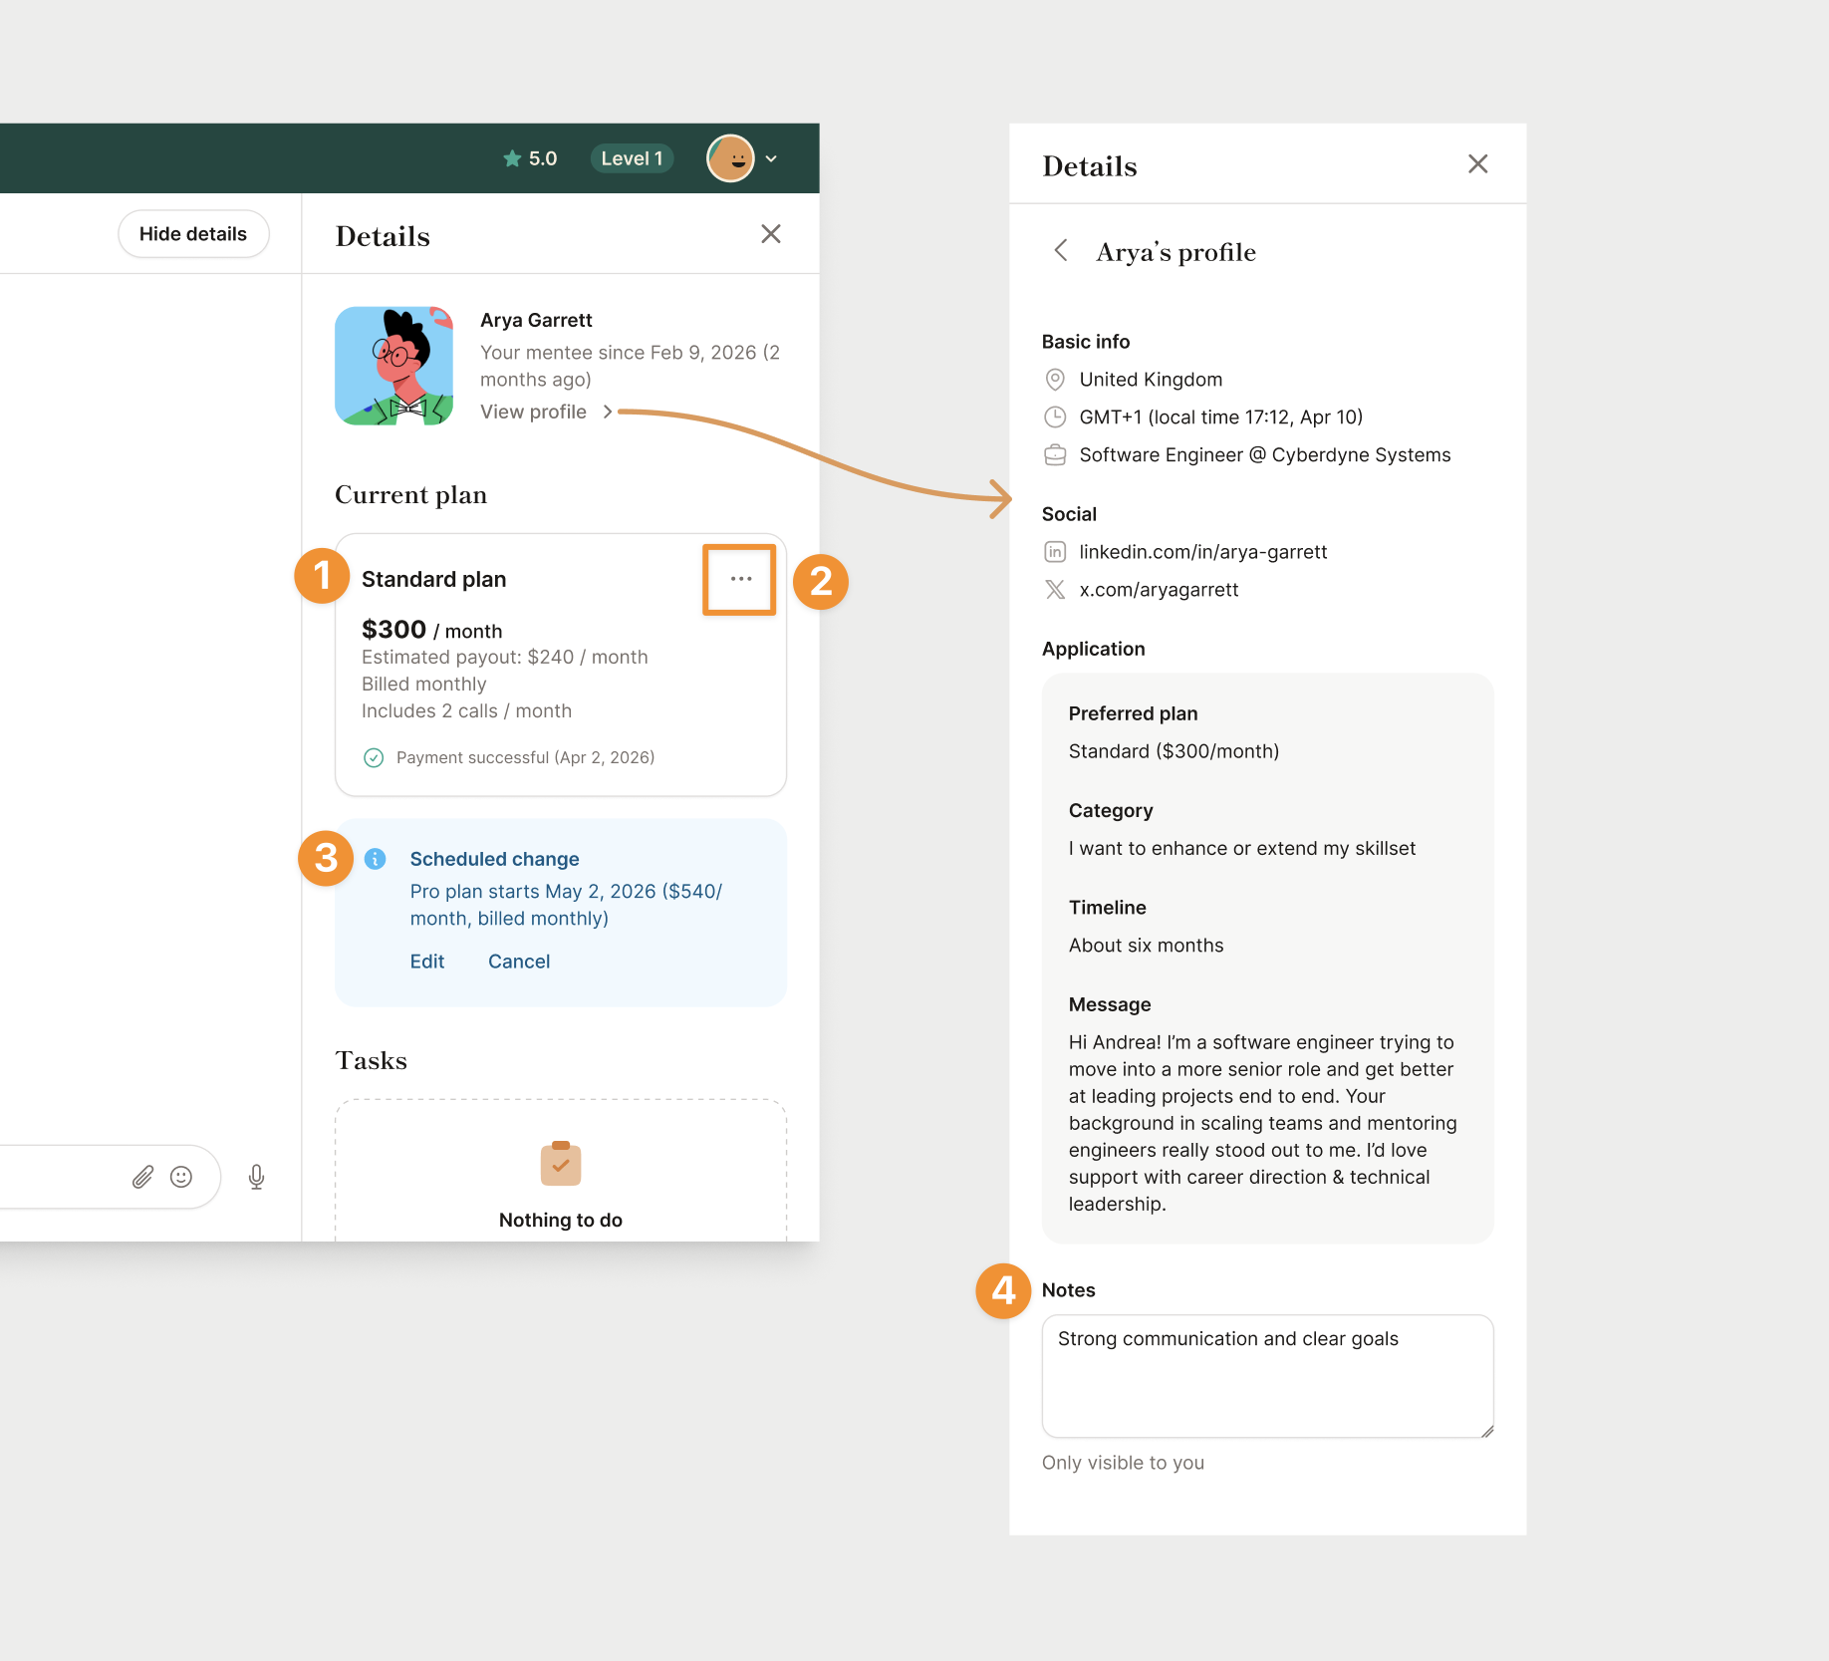Click inside the Notes text area
This screenshot has height=1661, width=1829.
click(1267, 1376)
